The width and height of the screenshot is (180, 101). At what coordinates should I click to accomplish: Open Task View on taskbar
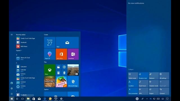pos(22,99)
